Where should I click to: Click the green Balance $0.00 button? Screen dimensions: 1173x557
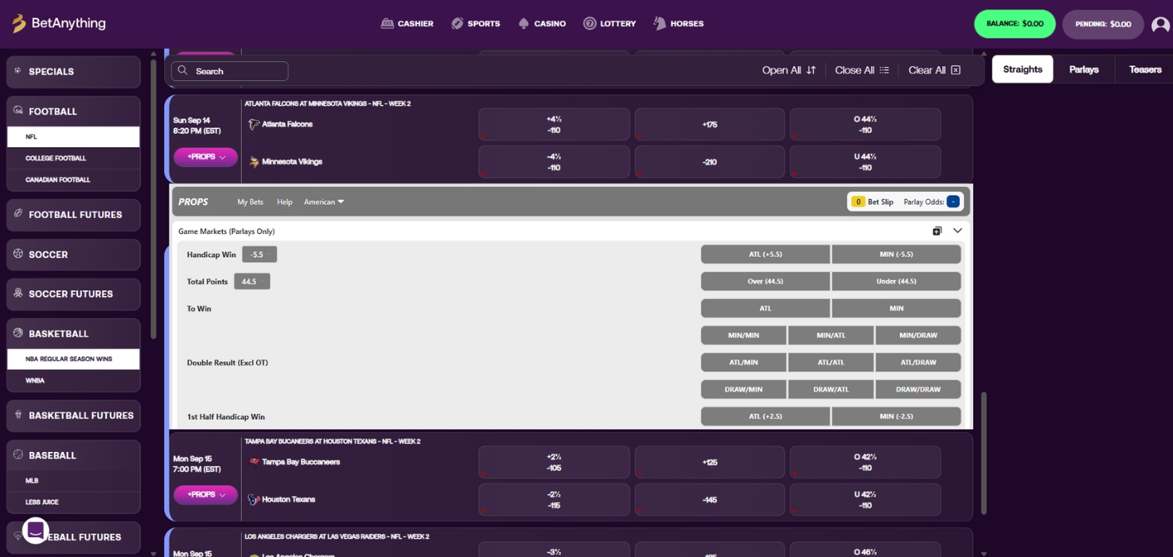[x=1015, y=24]
